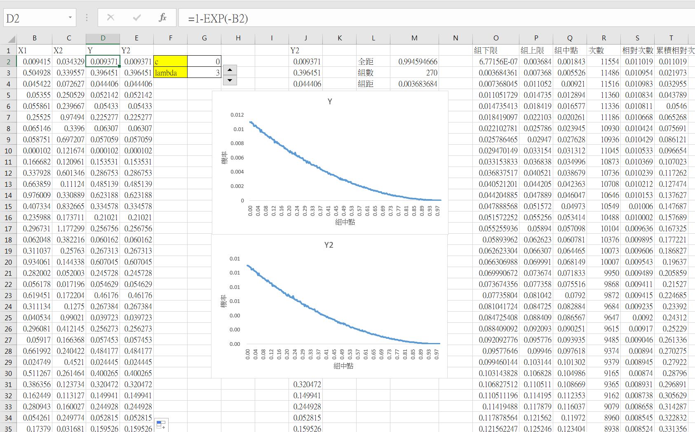Select row 35 header
This screenshot has height=432, width=695.
(8, 429)
